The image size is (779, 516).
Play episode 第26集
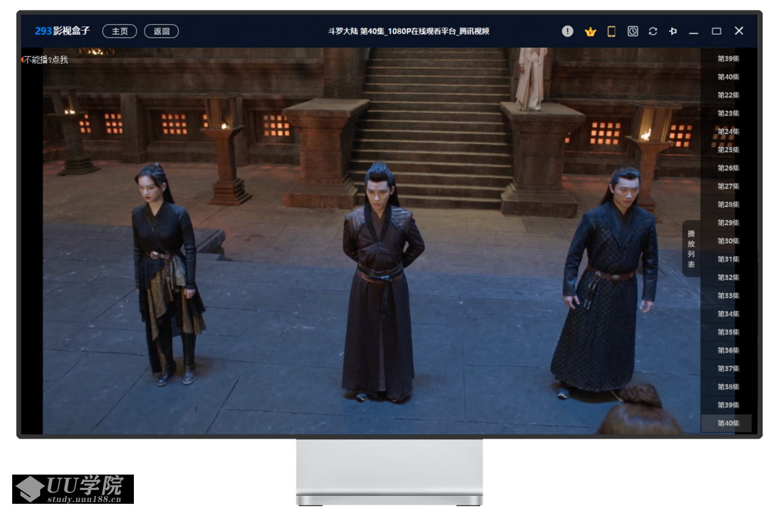coord(728,168)
